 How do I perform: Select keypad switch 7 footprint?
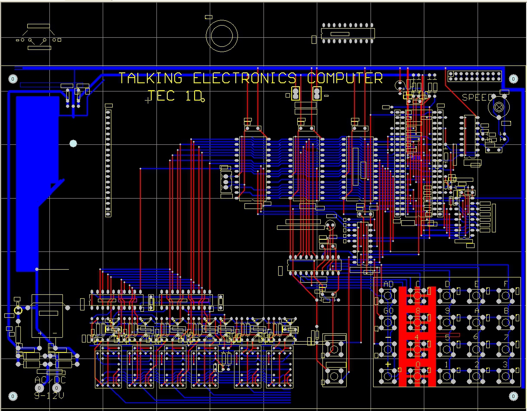pos(505,349)
